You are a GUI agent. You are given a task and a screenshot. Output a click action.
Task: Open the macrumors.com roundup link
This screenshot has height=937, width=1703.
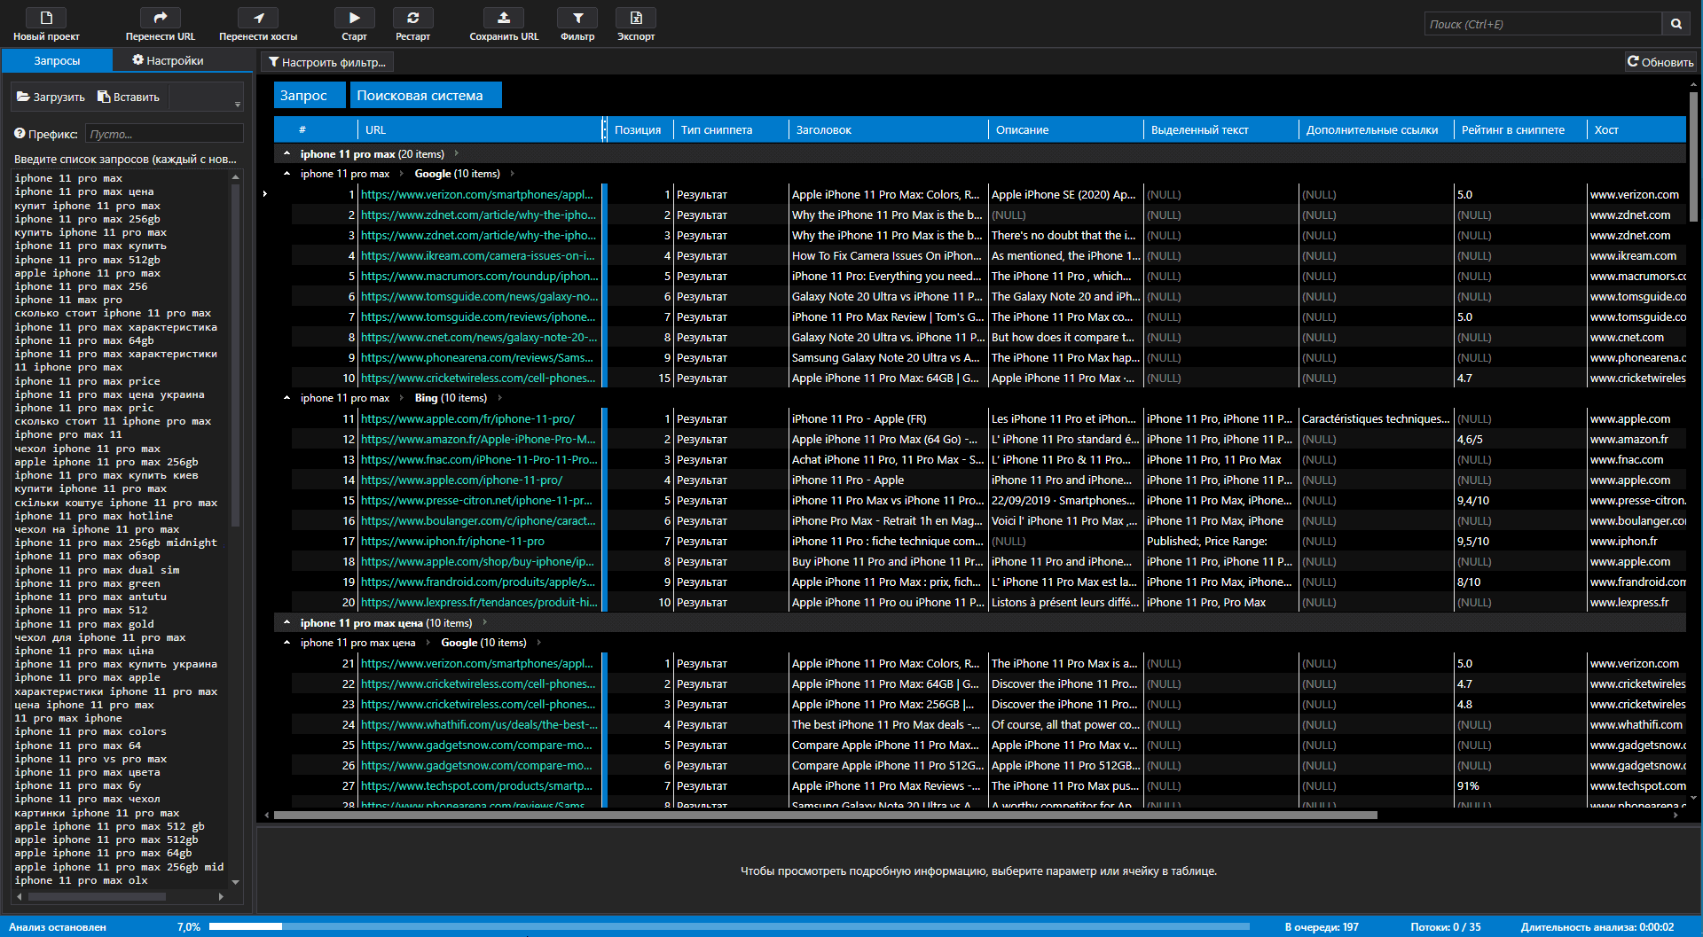(x=478, y=276)
